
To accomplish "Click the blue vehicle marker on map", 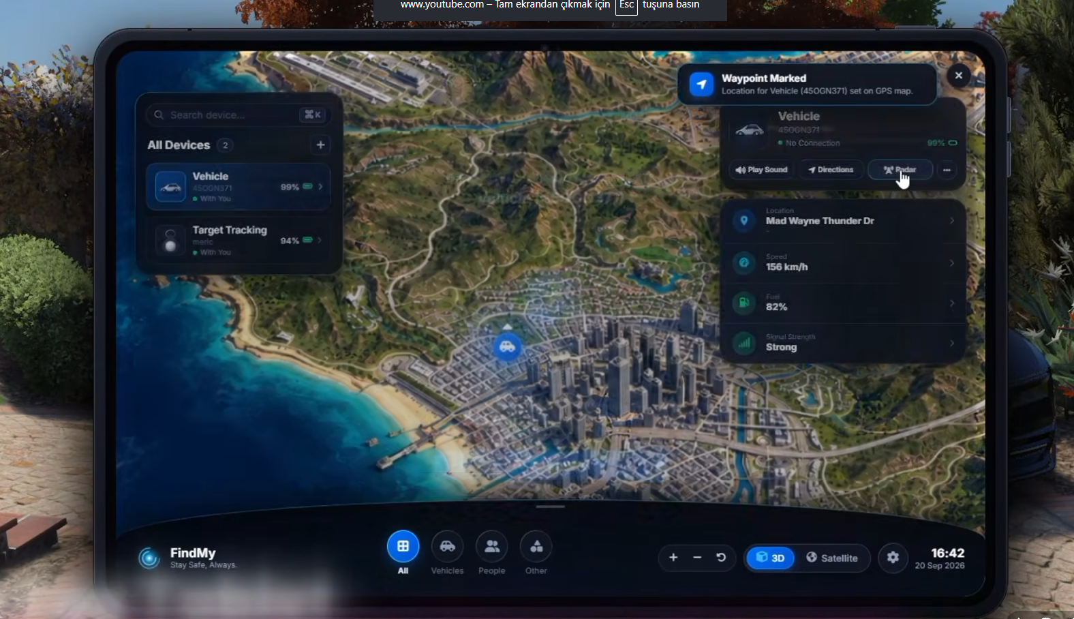I will (507, 347).
